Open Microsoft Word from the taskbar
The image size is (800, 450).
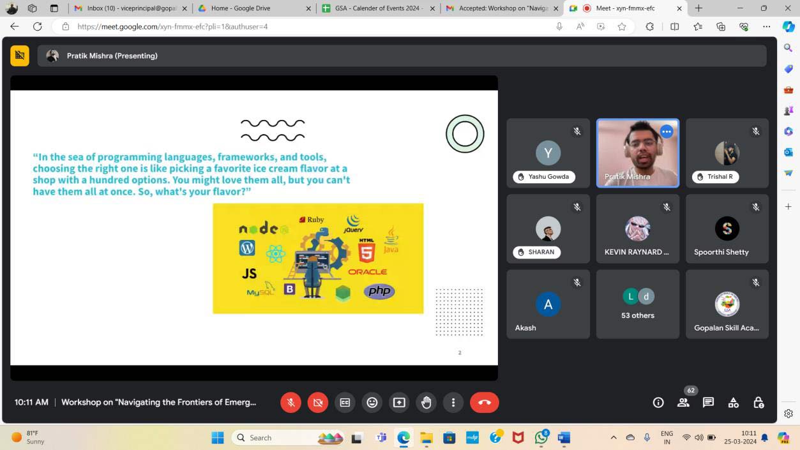click(564, 437)
